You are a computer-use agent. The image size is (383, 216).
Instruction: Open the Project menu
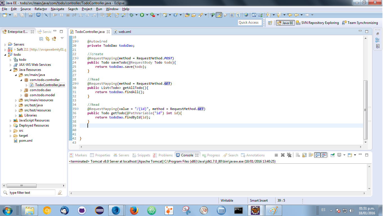point(87,9)
